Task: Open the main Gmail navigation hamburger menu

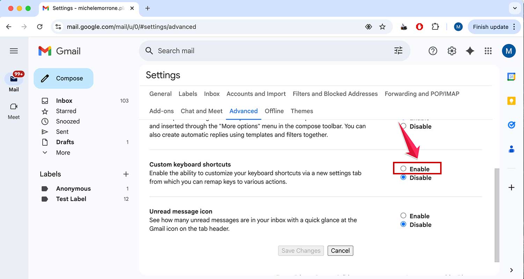Action: pyautogui.click(x=14, y=51)
